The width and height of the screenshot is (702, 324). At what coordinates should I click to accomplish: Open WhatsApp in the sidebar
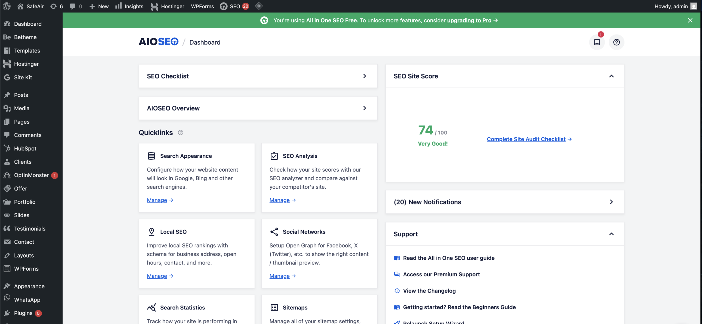31,300
